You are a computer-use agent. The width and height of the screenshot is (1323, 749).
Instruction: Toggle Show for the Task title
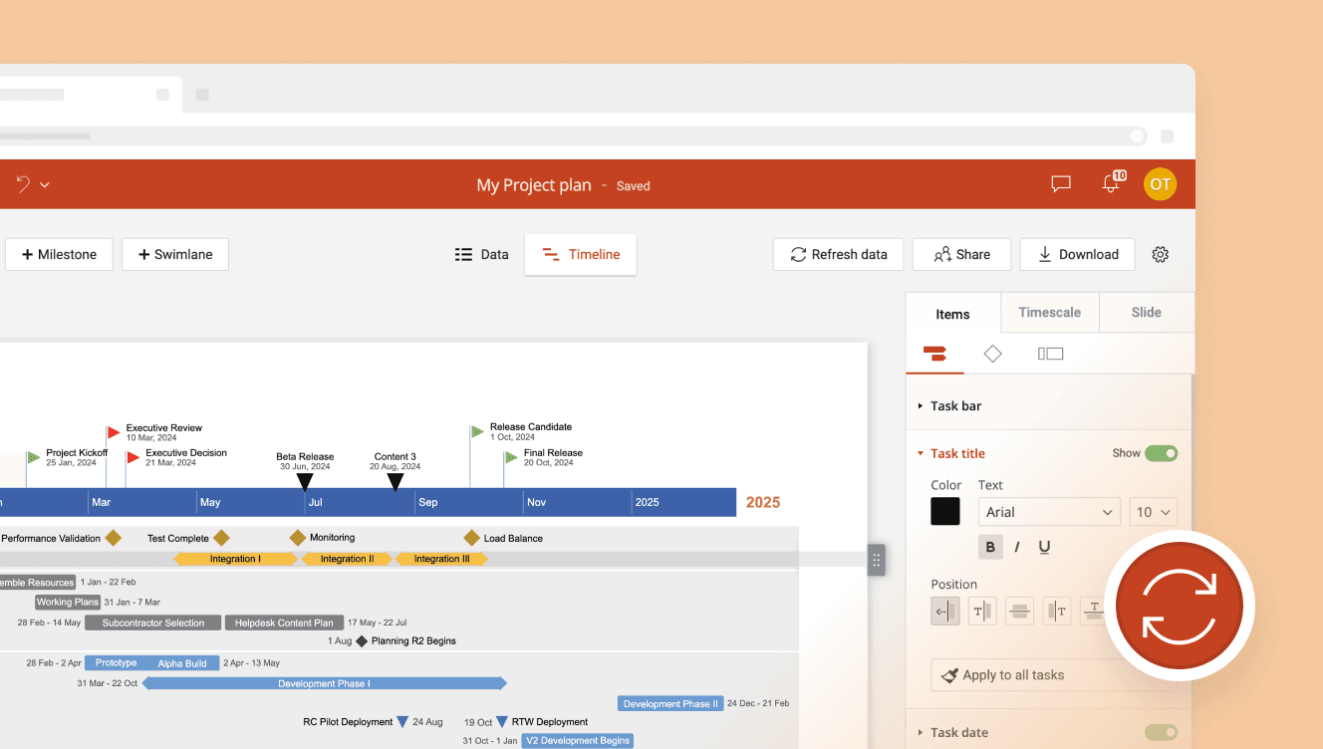1163,452
